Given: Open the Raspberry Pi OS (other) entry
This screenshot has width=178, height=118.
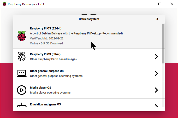Looking at the screenshot, I should click(x=78, y=57).
